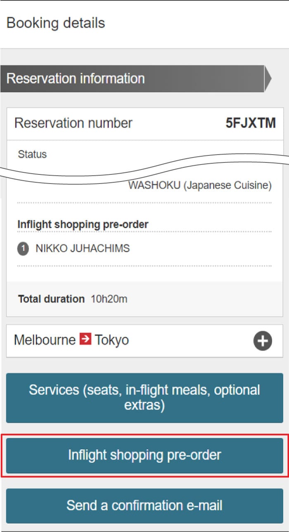289x532 pixels.
Task: Open Services (seats, in-flight meals, optional extras)
Action: [144, 398]
